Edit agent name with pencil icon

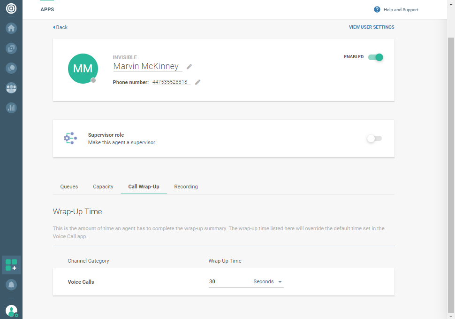tap(190, 67)
